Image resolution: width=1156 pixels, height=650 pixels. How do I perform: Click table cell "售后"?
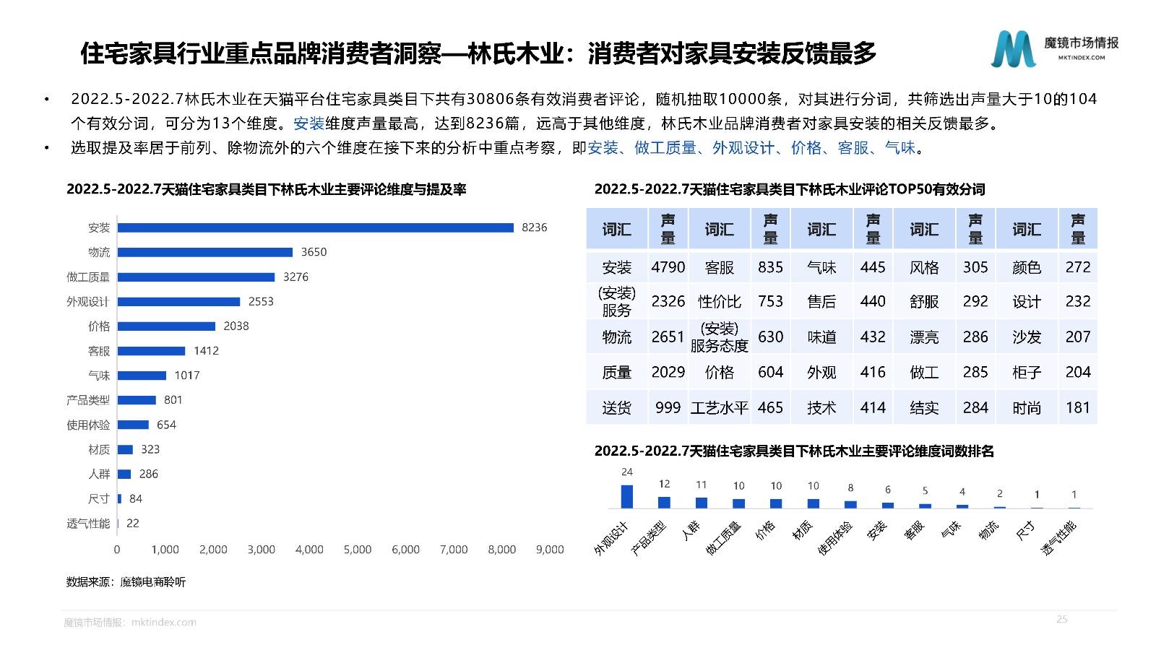tap(821, 301)
